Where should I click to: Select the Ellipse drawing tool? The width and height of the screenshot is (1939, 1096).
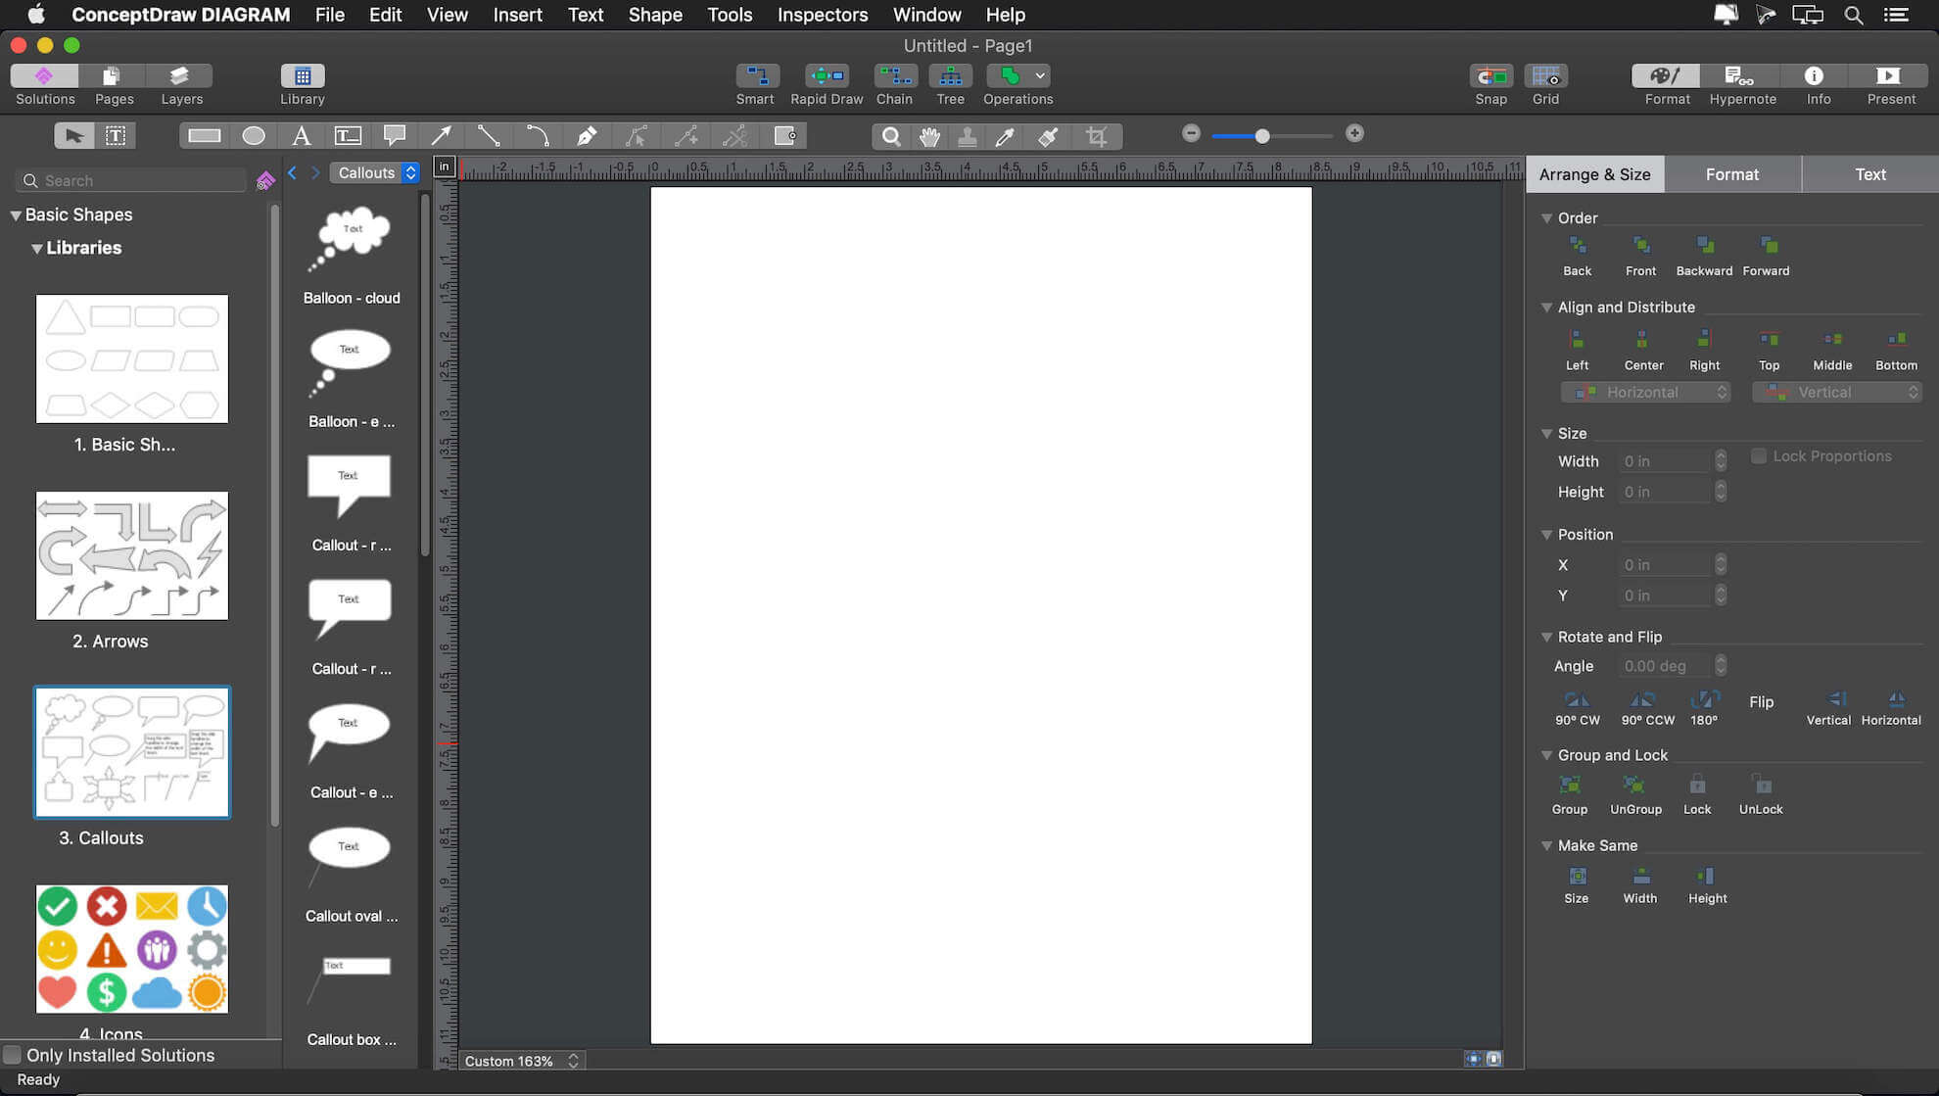[x=253, y=136]
